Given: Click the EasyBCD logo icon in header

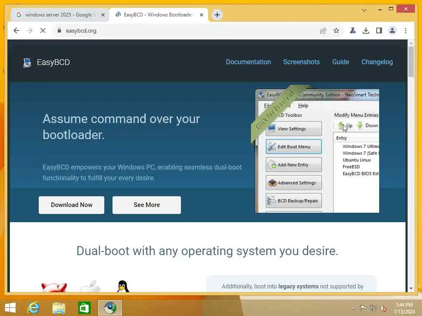Looking at the screenshot, I should tap(27, 63).
